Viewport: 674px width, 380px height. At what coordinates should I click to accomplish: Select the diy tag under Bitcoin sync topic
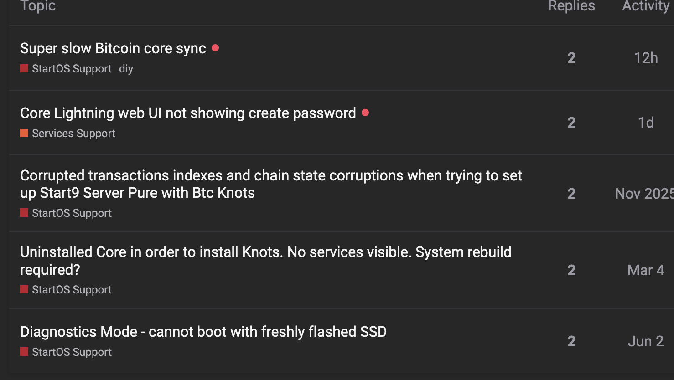pos(126,69)
